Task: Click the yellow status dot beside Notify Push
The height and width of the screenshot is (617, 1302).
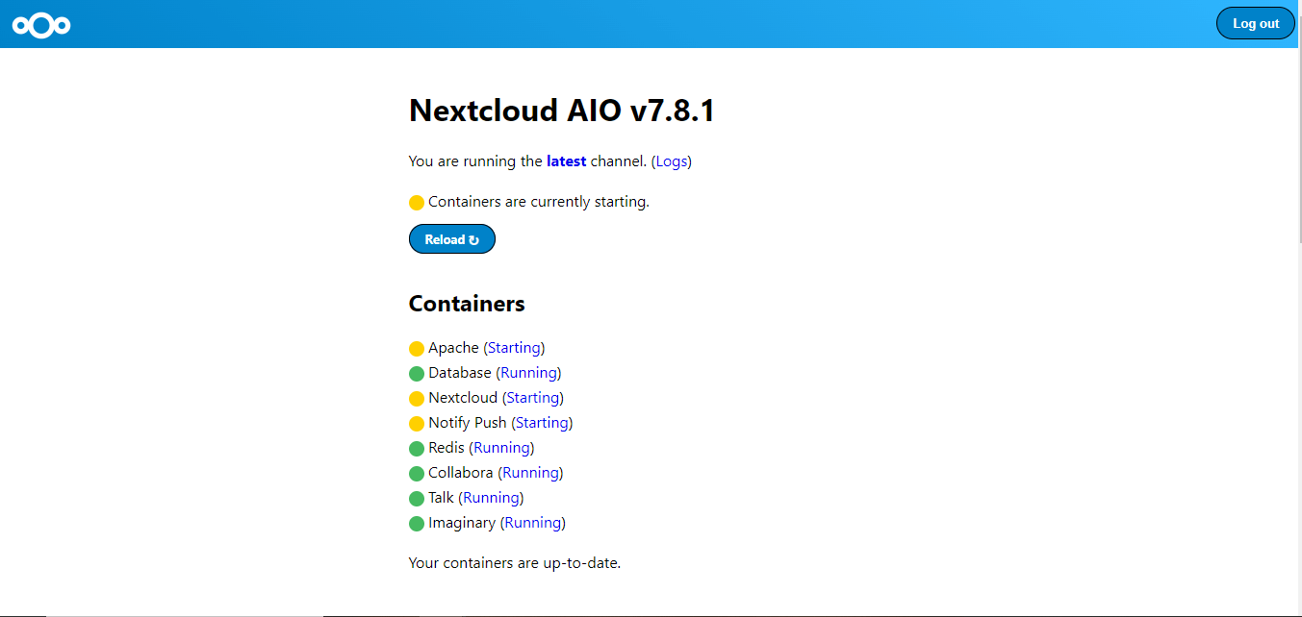Action: pyautogui.click(x=417, y=423)
